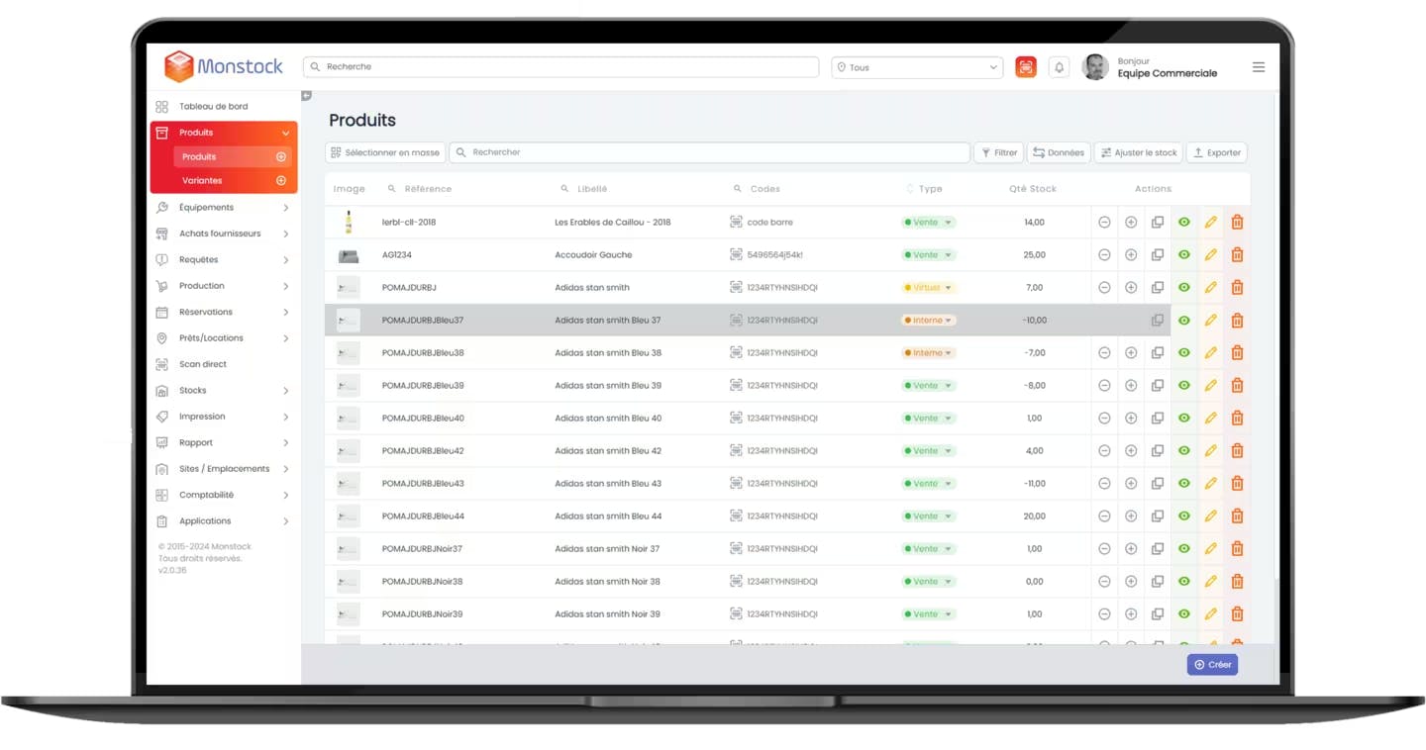The width and height of the screenshot is (1426, 750).
Task: Duplicate the POMAJDURBJBleu43 product
Action: click(1157, 484)
